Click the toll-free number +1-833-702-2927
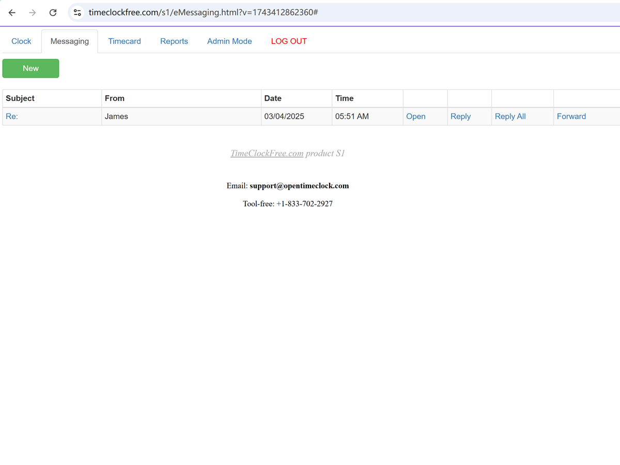The width and height of the screenshot is (620, 465). (x=304, y=204)
